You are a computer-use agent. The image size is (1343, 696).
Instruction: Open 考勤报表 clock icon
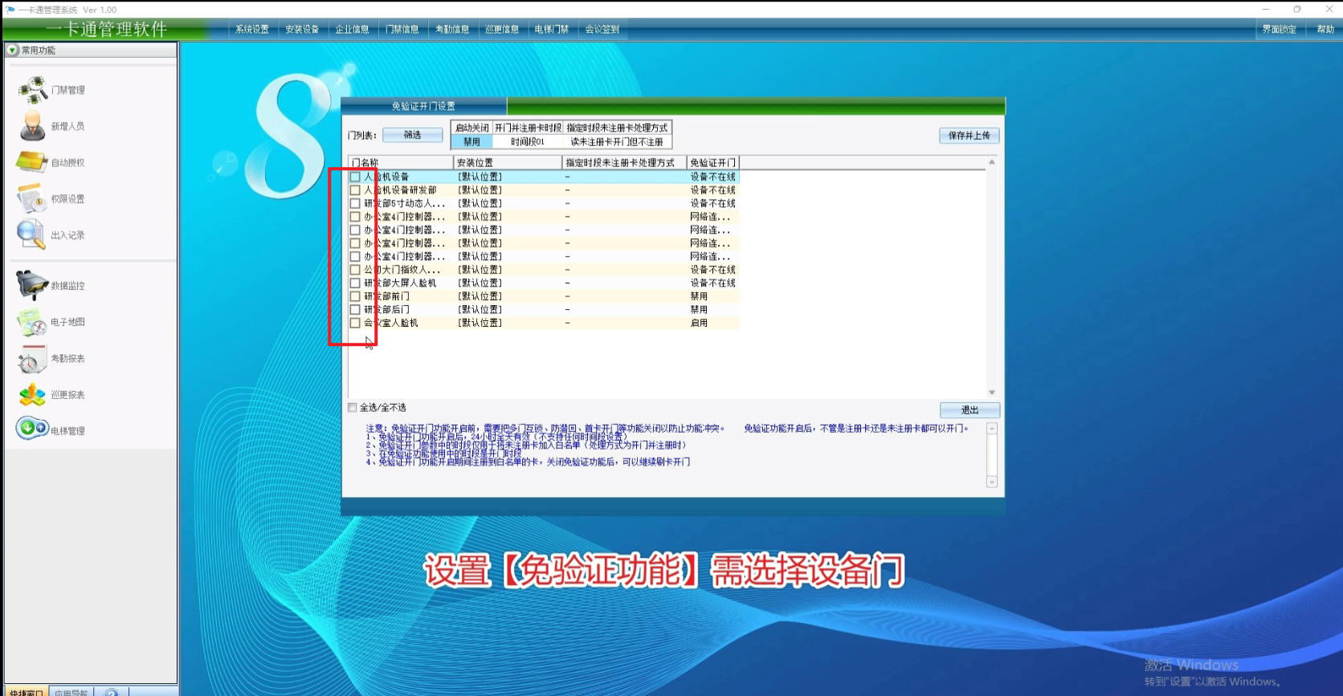(32, 359)
